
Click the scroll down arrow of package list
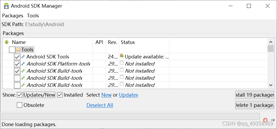coord(270,85)
